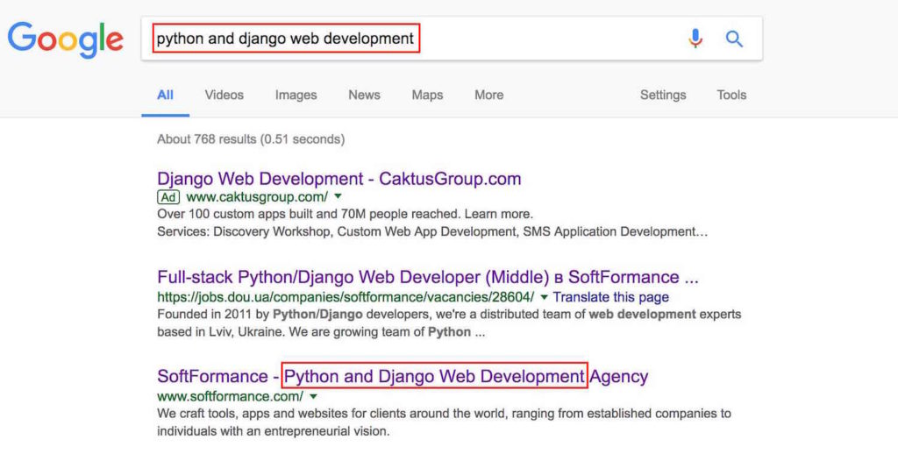The image size is (898, 461).
Task: Open SoftFormance Web Development Agency result
Action: [x=403, y=376]
